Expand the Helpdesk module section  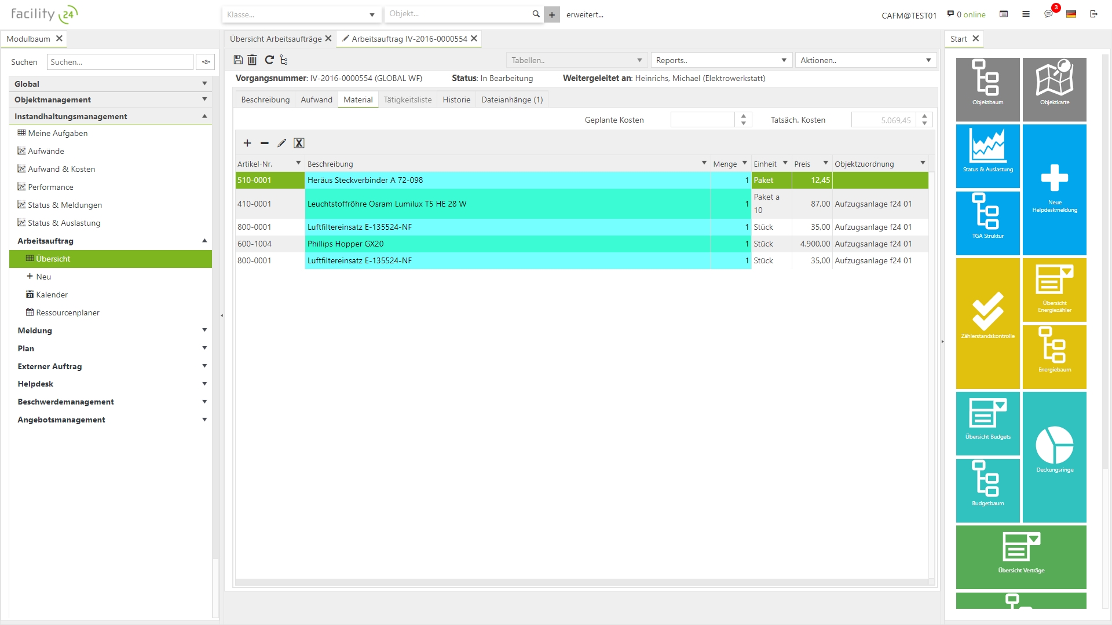click(204, 384)
